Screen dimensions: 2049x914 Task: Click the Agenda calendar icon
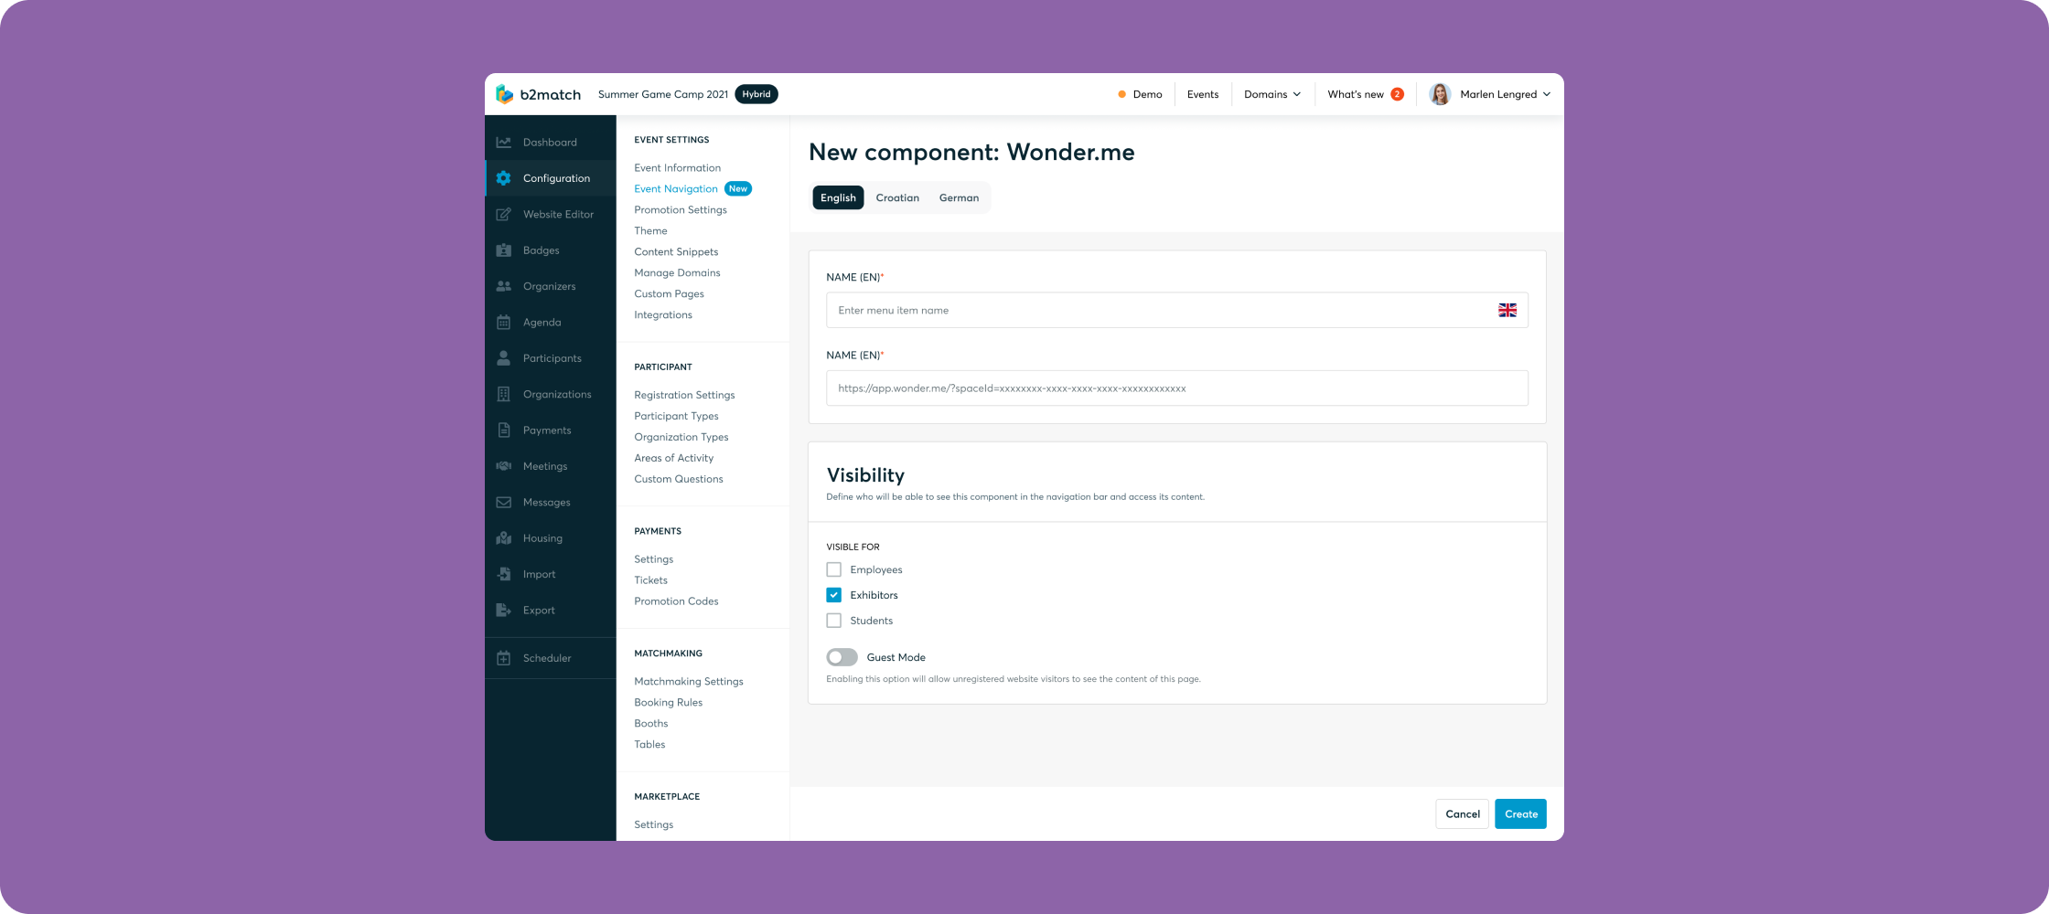[503, 323]
